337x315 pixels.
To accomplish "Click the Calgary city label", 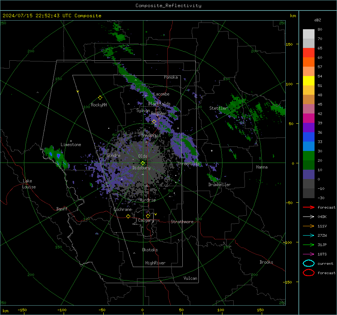I will 146,220.
